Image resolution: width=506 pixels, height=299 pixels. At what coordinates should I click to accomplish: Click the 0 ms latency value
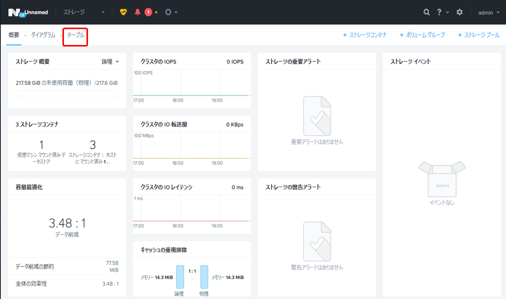point(237,188)
